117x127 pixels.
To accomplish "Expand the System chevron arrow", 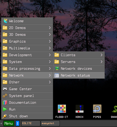I will point(50,62).
